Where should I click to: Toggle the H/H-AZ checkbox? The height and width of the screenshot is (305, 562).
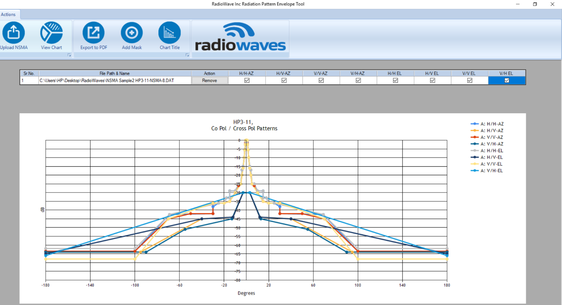247,80
